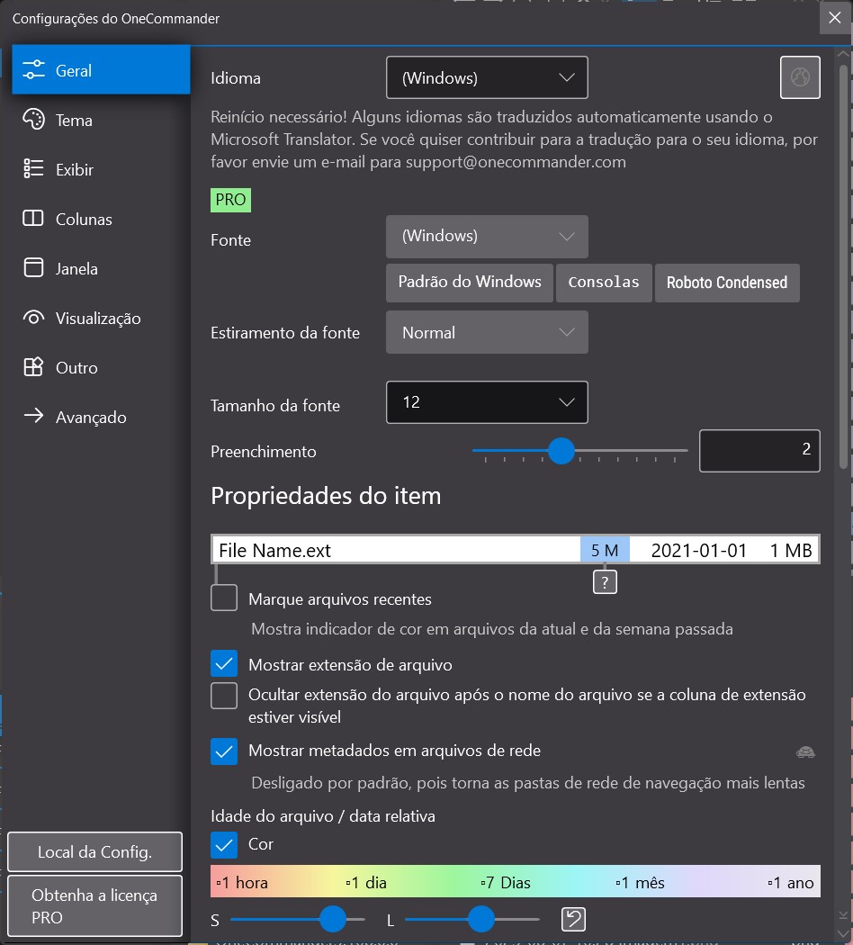Click the Exibir list icon

33,169
